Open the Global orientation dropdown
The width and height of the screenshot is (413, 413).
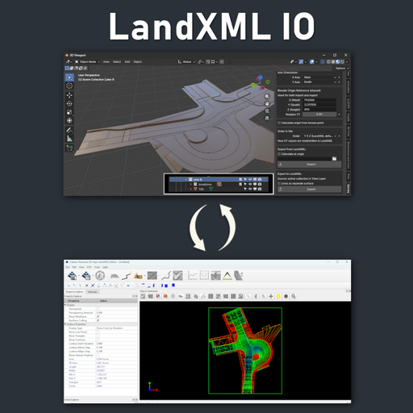186,62
